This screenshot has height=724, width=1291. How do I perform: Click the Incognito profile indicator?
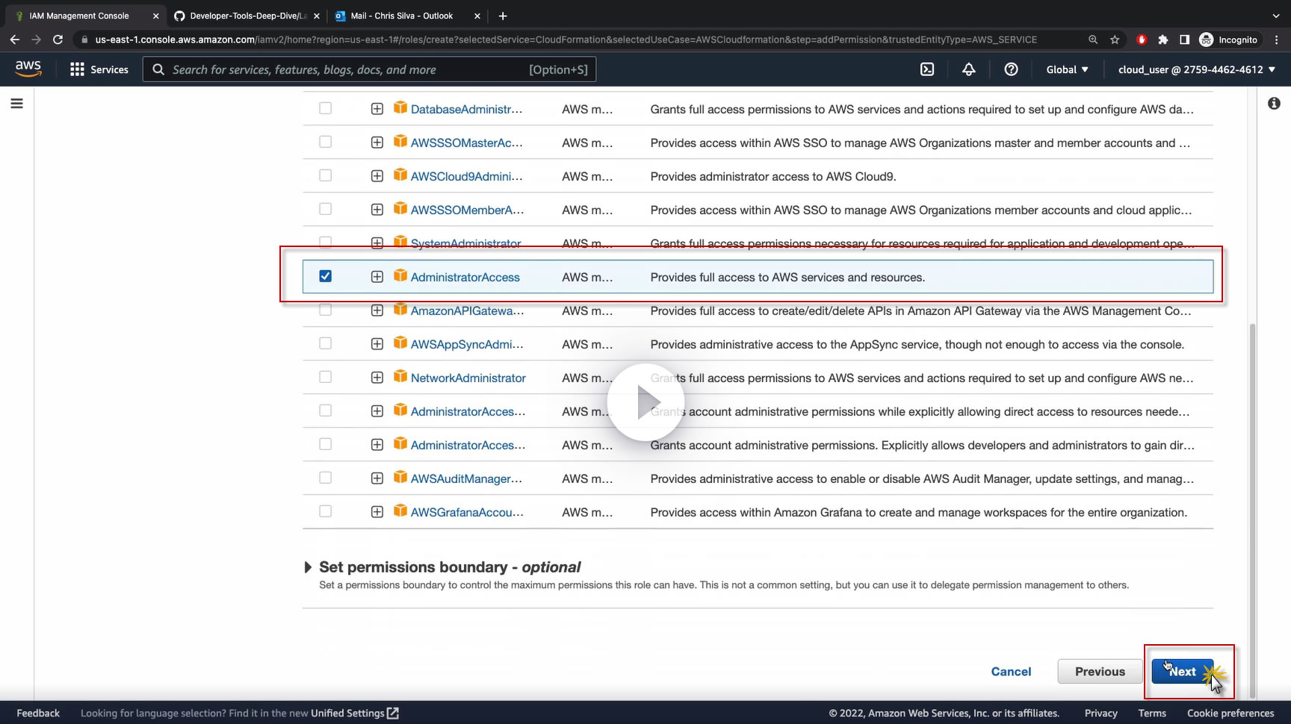coord(1228,40)
